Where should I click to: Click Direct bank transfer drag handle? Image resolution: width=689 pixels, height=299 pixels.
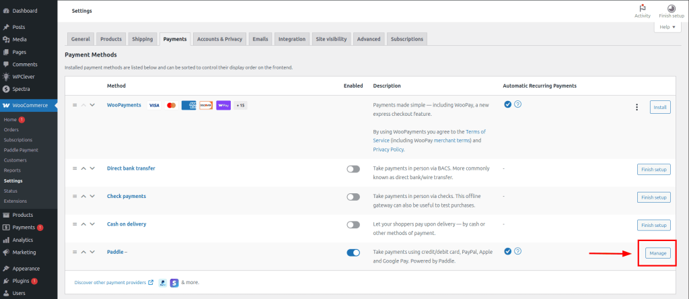(x=75, y=168)
